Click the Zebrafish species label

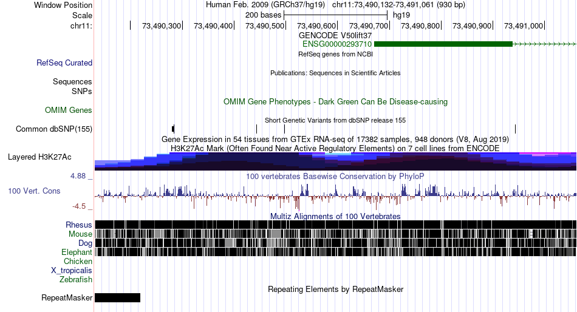click(76, 280)
